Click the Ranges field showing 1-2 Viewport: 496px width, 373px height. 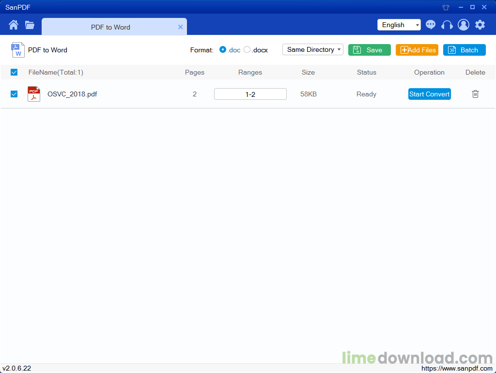(x=250, y=94)
